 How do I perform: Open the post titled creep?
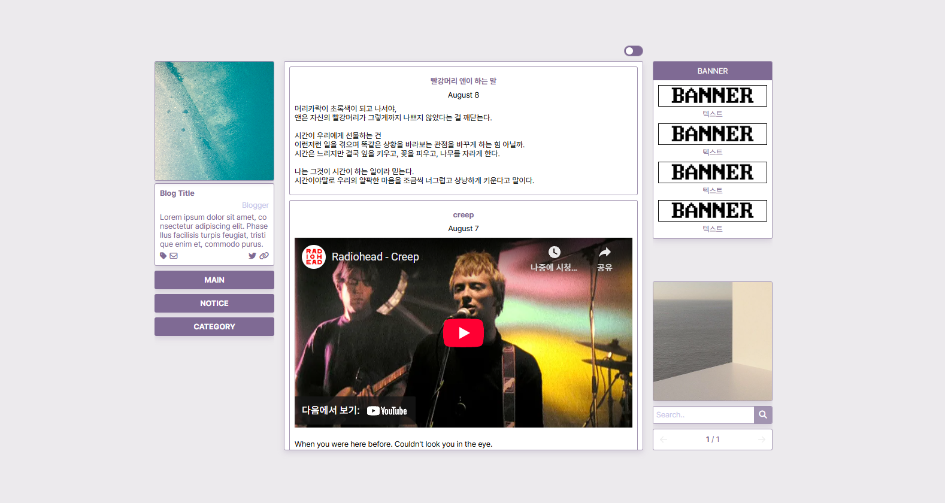click(464, 215)
